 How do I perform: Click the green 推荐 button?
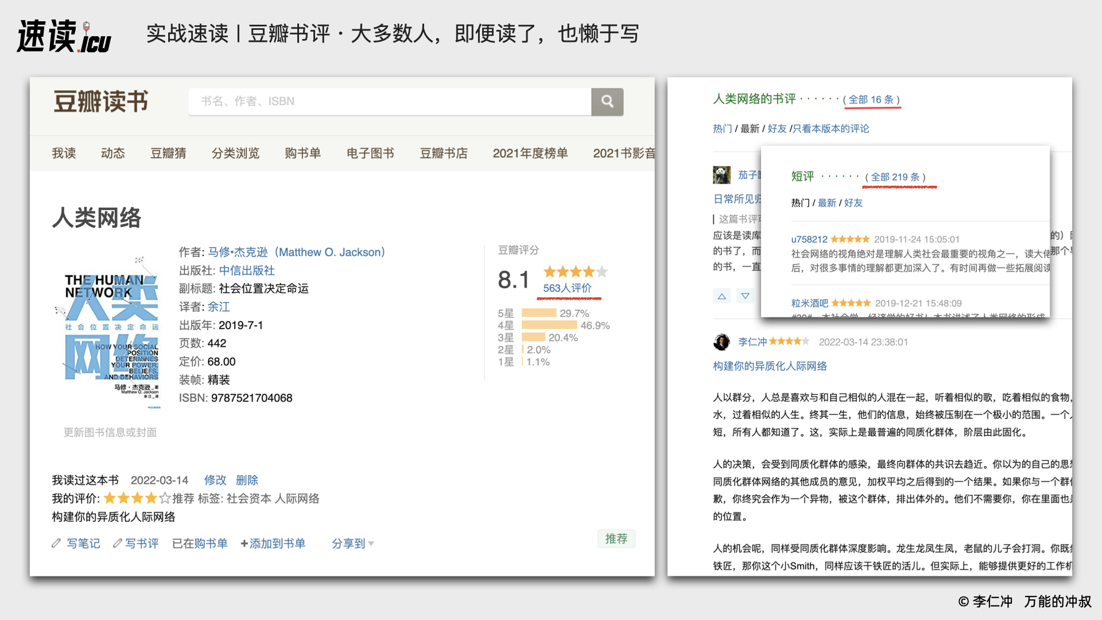click(616, 538)
